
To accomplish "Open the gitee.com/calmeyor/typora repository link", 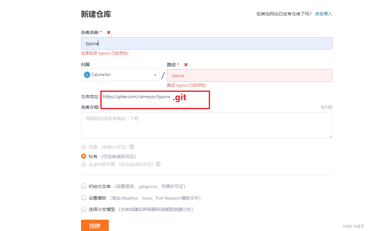I will coord(136,97).
